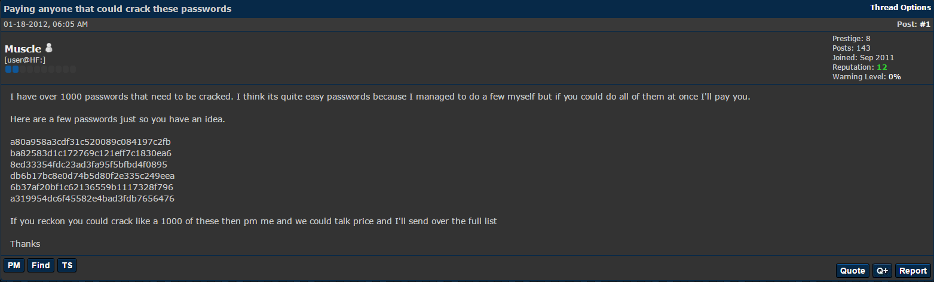This screenshot has height=282, width=934.
Task: Report this post
Action: pyautogui.click(x=912, y=271)
